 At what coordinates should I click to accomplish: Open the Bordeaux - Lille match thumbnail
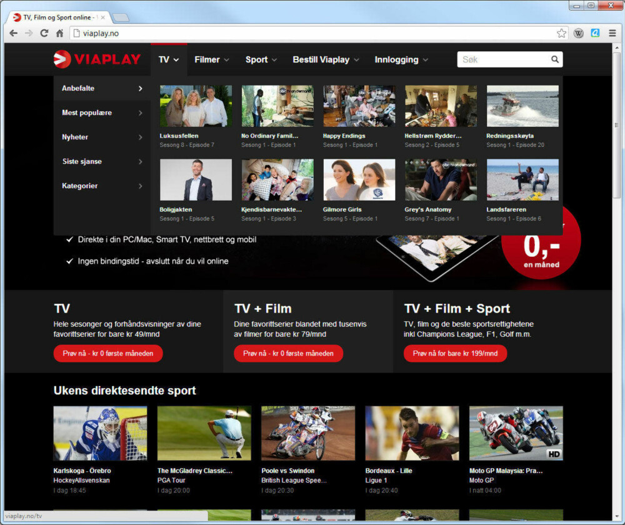coord(412,433)
